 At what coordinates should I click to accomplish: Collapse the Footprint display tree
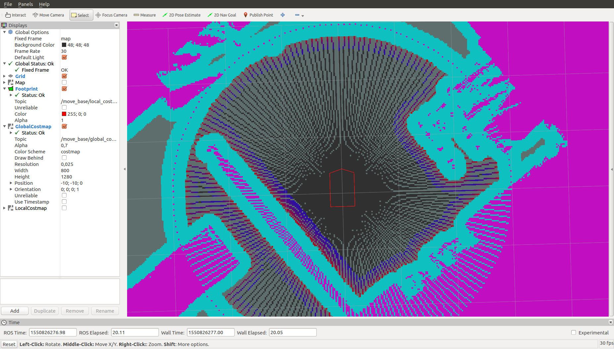4,89
